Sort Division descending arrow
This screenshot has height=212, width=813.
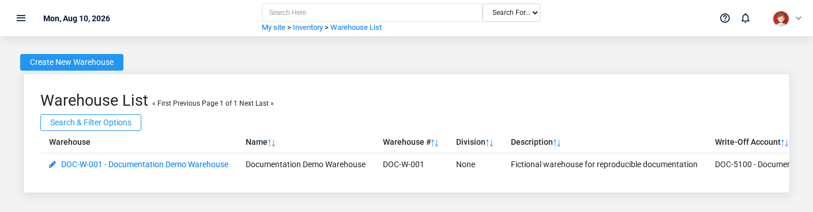[x=492, y=142]
